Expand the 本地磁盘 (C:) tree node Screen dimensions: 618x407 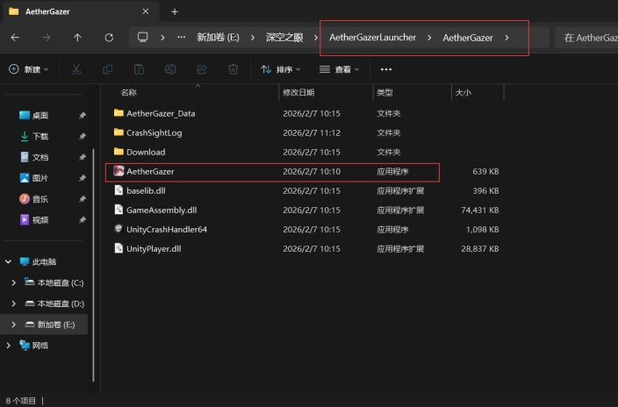13,282
